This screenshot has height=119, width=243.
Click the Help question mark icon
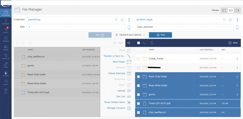(6, 91)
